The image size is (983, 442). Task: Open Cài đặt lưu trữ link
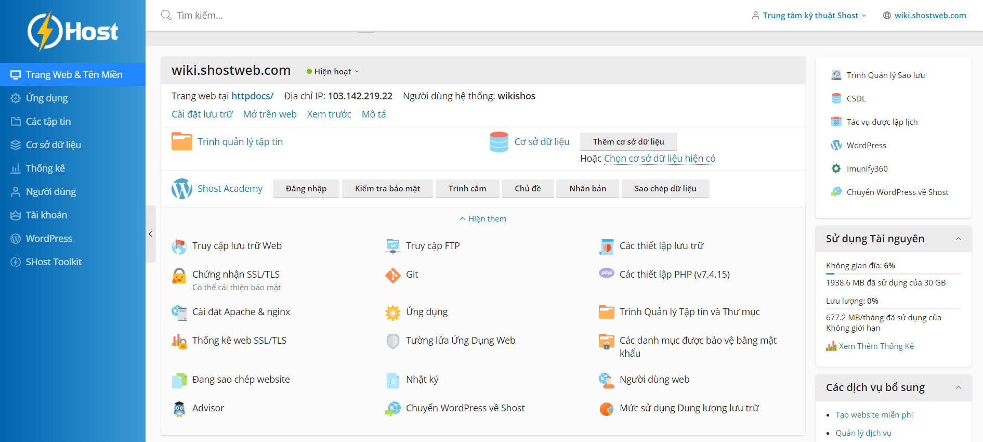click(202, 114)
